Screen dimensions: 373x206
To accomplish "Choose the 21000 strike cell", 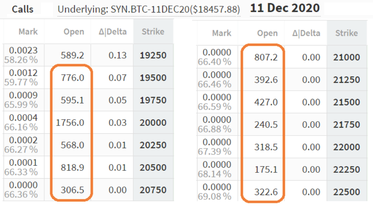I will pyautogui.click(x=346, y=57).
